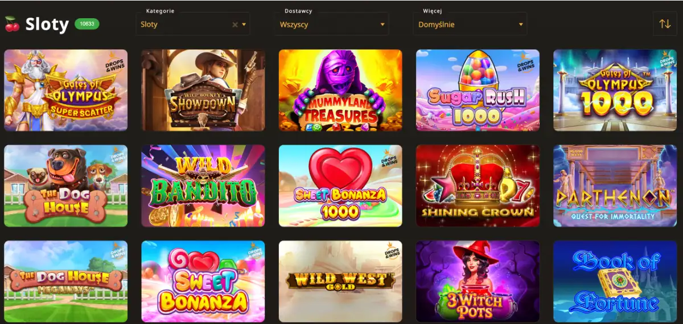This screenshot has height=324, width=683.
Task: Open Gates of Olympus 1000 game
Action: coord(615,91)
